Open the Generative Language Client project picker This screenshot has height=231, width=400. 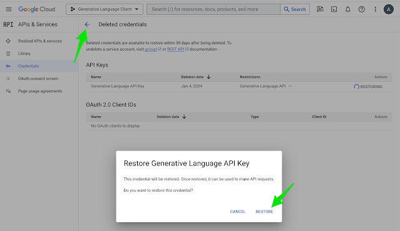coord(105,9)
